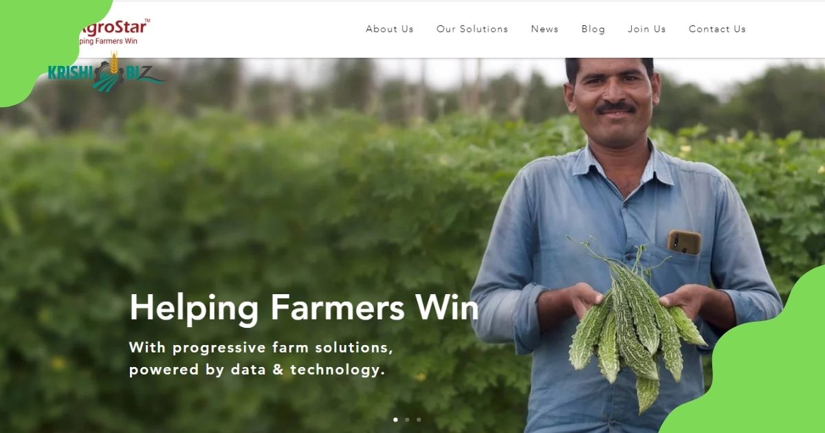Open the Our Solutions menu
The width and height of the screenshot is (825, 433).
tap(472, 29)
